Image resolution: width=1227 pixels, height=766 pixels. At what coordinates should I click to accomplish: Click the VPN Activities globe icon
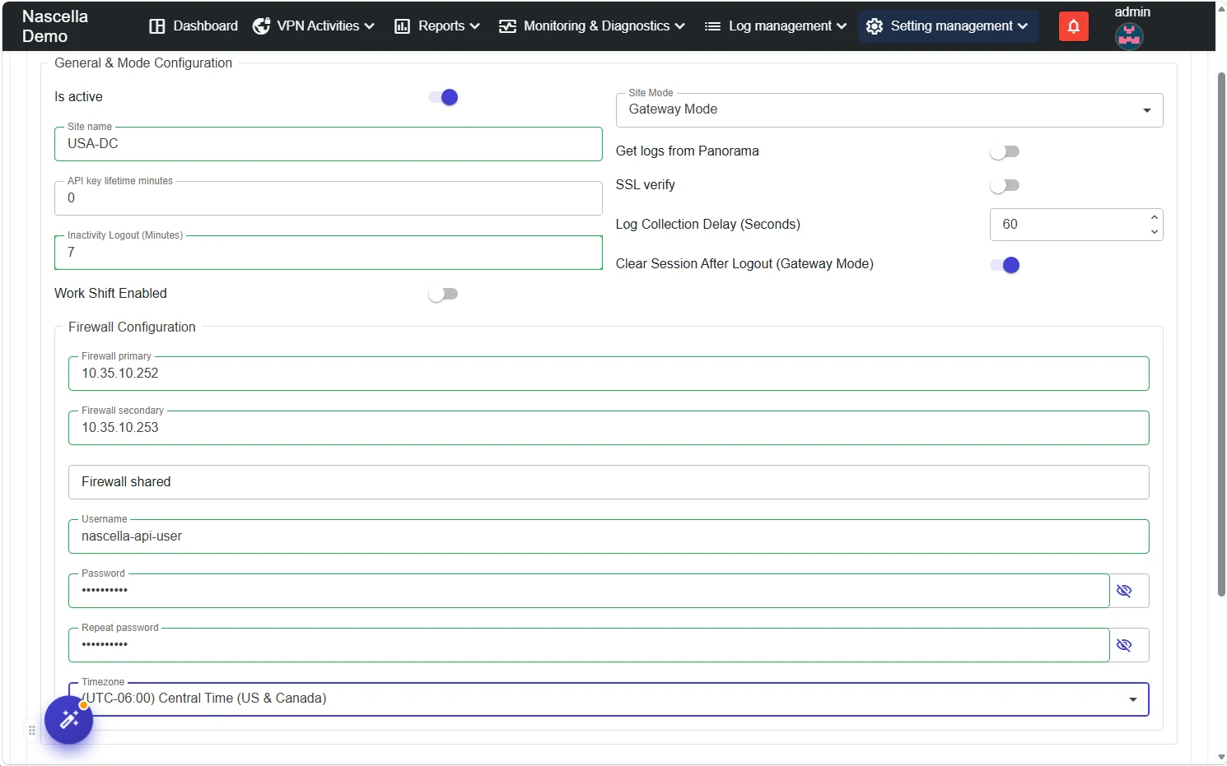[x=261, y=26]
